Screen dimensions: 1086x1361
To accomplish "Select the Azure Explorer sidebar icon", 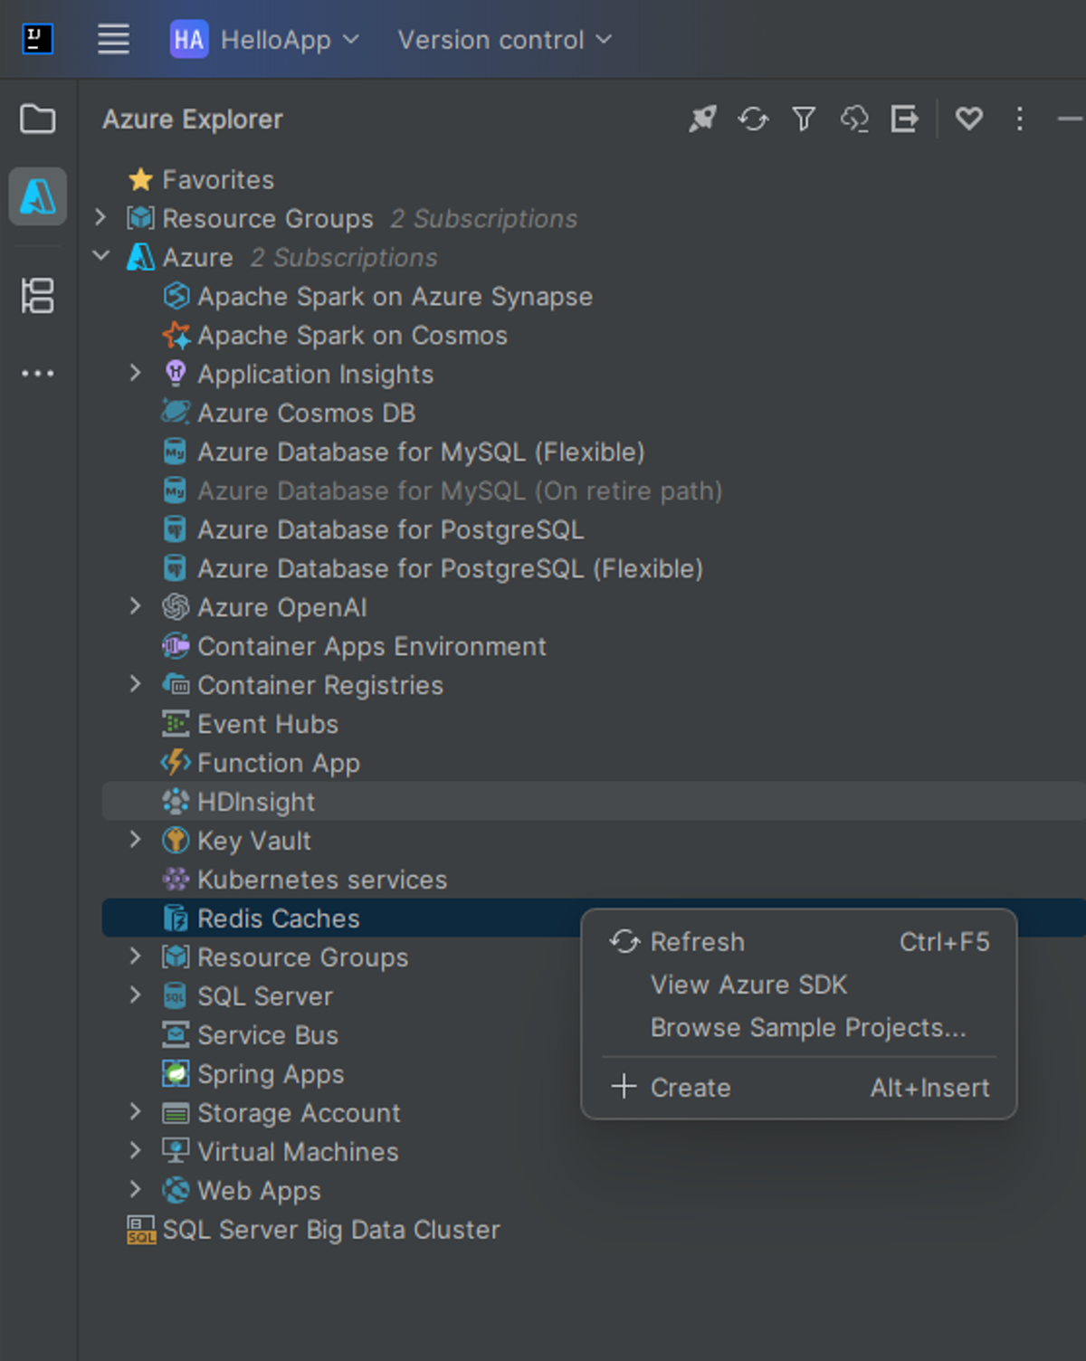I will 37,195.
